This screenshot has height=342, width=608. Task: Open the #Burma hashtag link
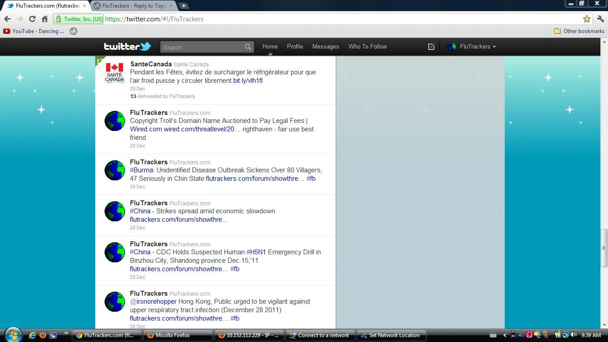[142, 170]
